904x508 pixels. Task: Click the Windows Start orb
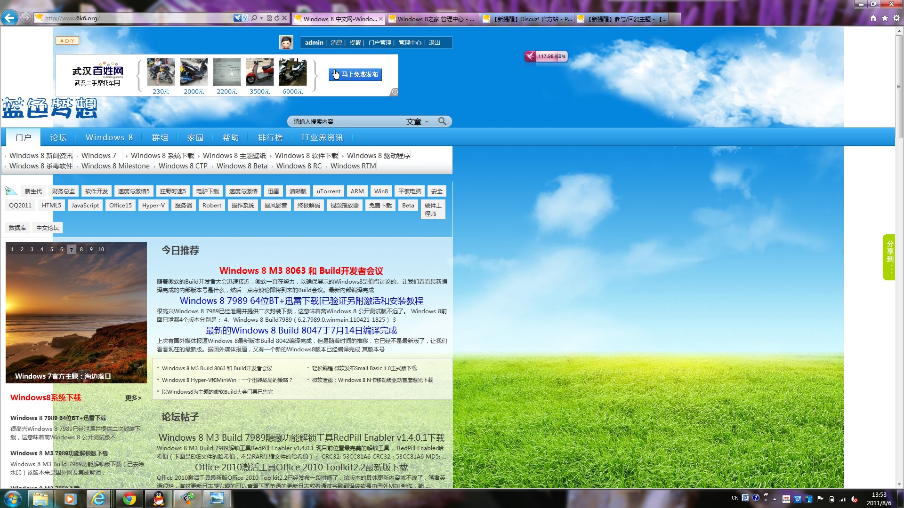(x=13, y=499)
